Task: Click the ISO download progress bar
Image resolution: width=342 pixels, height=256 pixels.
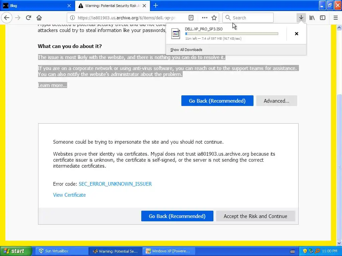Action: click(x=232, y=34)
